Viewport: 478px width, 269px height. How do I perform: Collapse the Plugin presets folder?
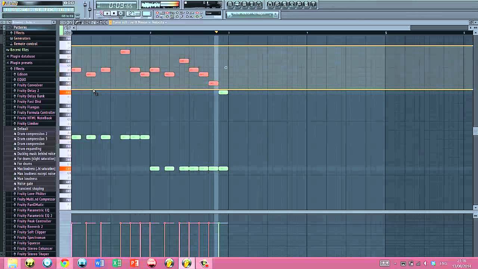tap(21, 63)
